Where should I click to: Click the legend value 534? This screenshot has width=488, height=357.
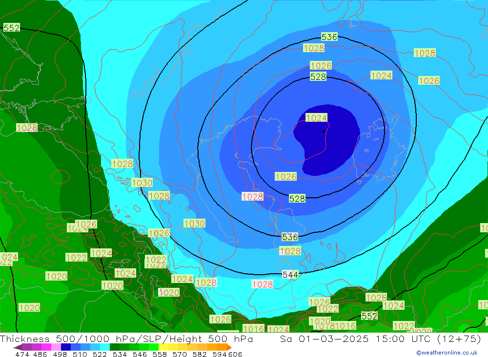point(120,354)
